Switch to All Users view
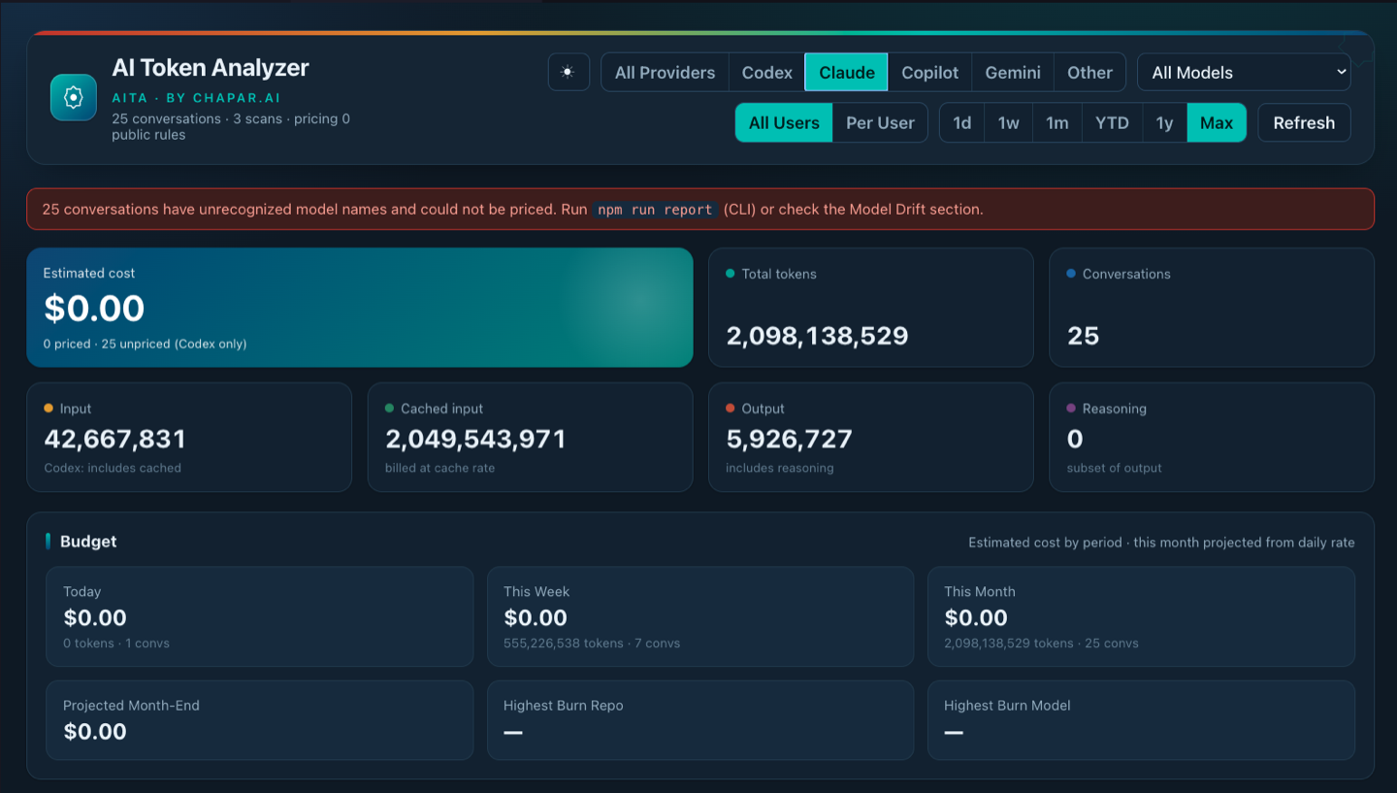Image resolution: width=1397 pixels, height=793 pixels. tap(784, 123)
